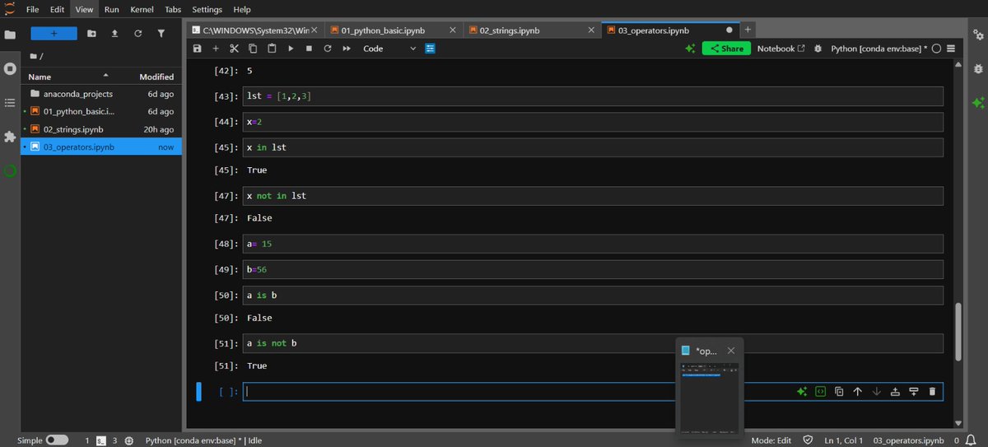
Task: Restart the kernel using circular arrow icon
Action: [328, 49]
